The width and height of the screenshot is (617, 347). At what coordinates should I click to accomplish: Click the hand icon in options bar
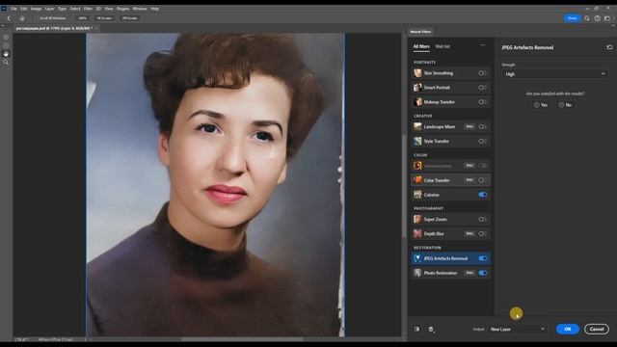pyautogui.click(x=22, y=18)
